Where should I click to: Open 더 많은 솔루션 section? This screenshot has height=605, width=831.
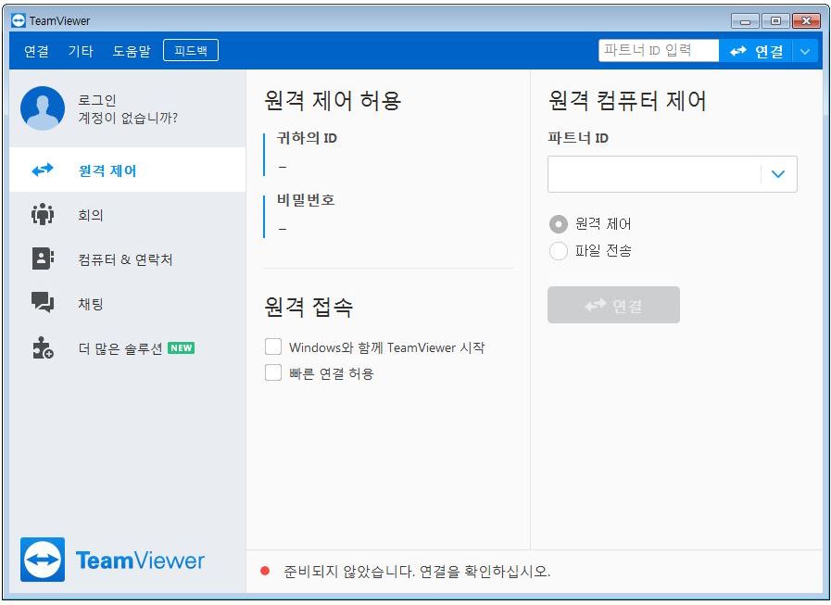click(127, 348)
